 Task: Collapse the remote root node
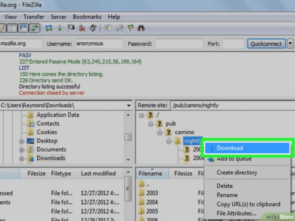click(x=141, y=115)
